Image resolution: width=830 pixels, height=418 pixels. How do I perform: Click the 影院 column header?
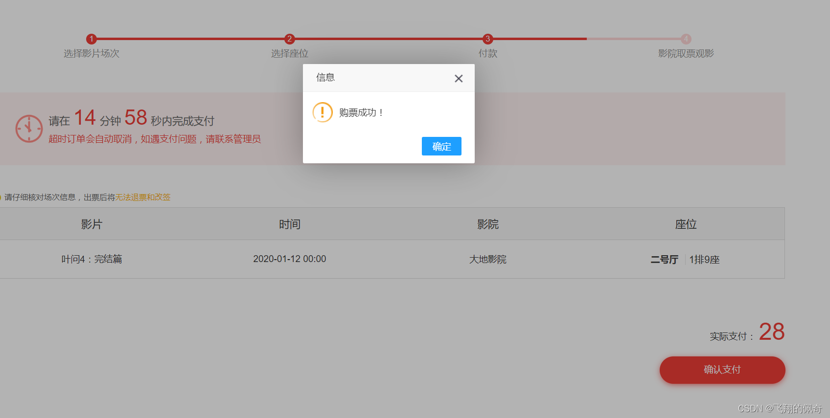(488, 224)
